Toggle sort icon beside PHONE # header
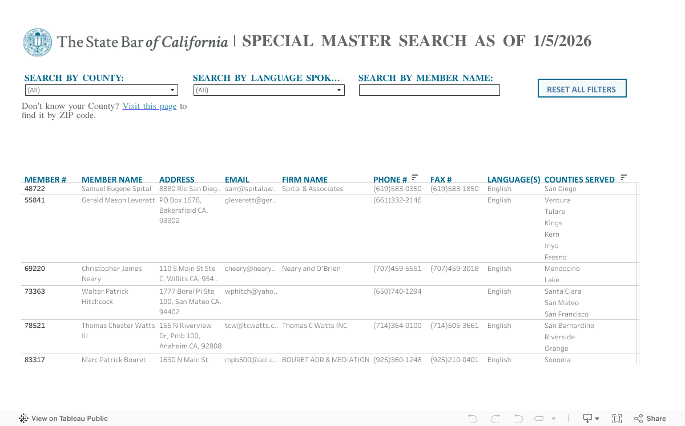 tap(415, 177)
